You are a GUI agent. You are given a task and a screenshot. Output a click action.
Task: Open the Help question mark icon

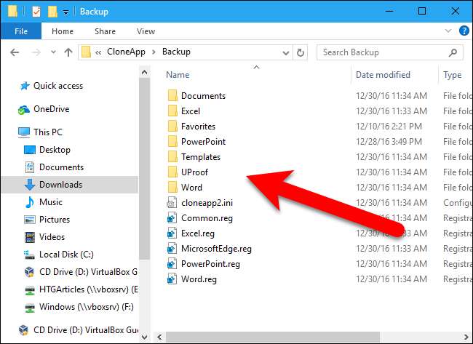coord(464,31)
